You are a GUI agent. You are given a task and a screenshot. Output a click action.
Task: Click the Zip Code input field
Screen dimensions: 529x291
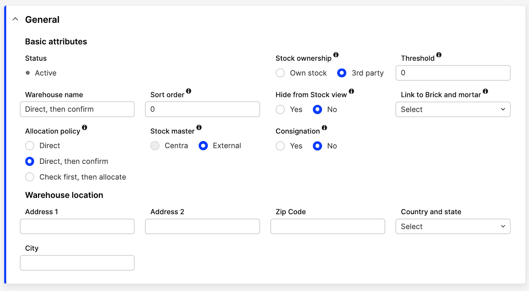point(328,227)
